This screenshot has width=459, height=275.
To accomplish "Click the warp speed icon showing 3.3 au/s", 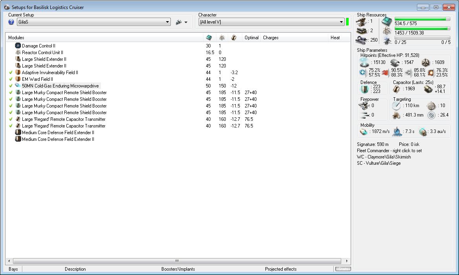I will (x=423, y=132).
